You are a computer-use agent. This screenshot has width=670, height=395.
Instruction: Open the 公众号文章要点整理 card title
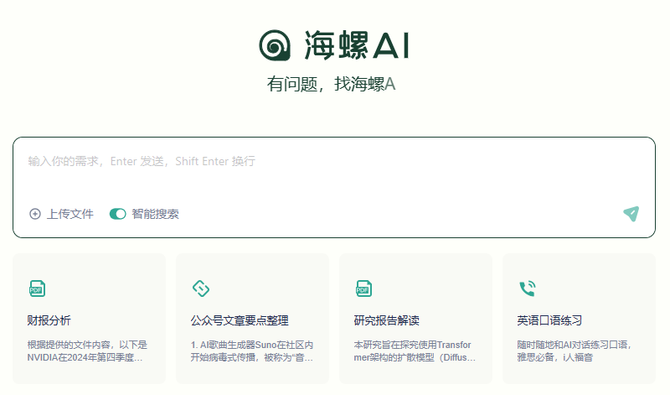240,320
